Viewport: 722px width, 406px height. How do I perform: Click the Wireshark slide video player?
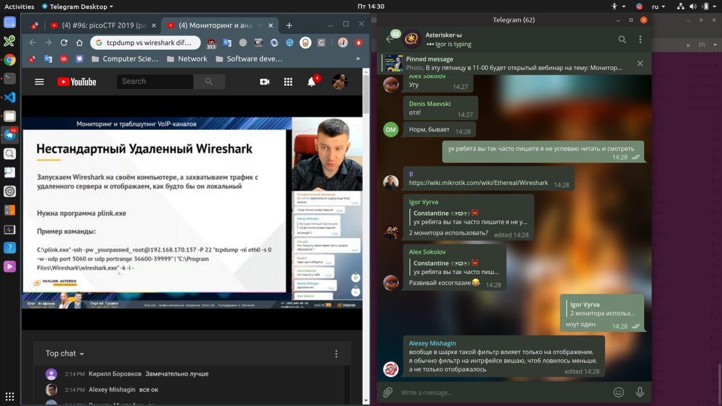(x=192, y=213)
